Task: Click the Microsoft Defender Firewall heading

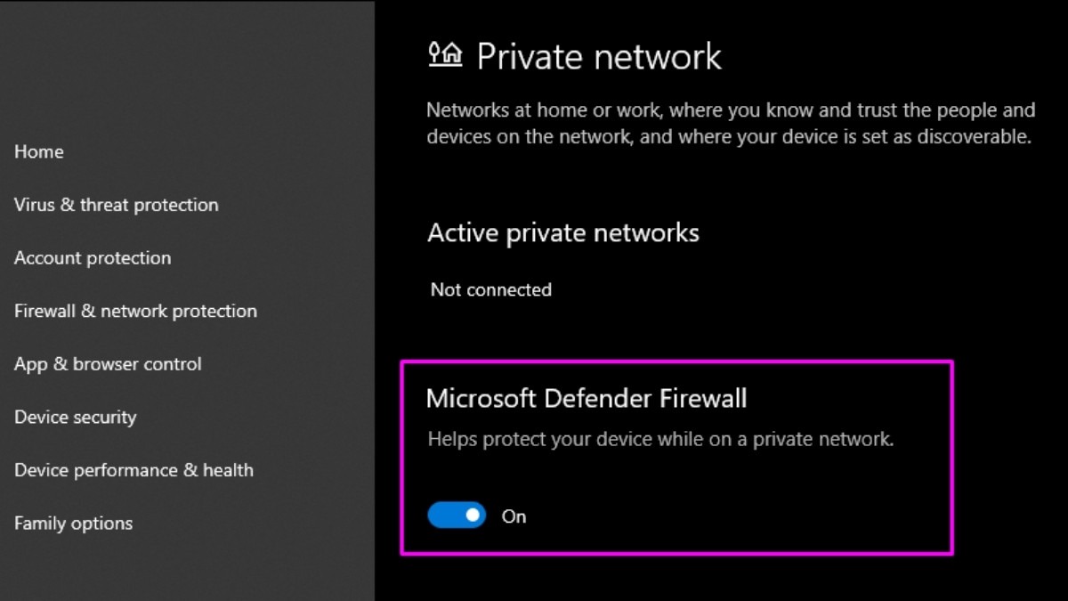Action: pos(587,398)
